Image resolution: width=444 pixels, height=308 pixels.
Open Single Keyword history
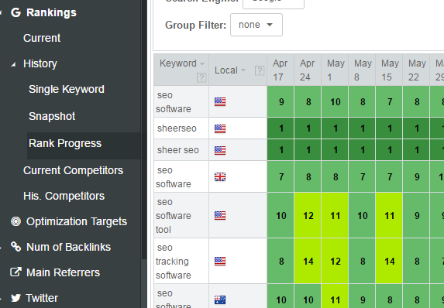pos(67,89)
